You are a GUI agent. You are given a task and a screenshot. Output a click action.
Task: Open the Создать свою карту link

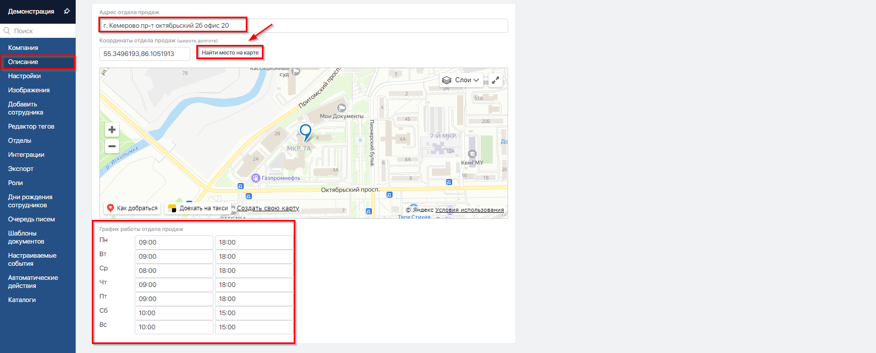268,208
